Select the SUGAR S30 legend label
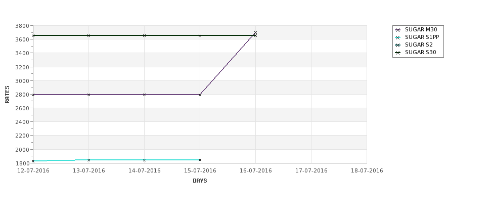493x217 pixels. click(421, 52)
